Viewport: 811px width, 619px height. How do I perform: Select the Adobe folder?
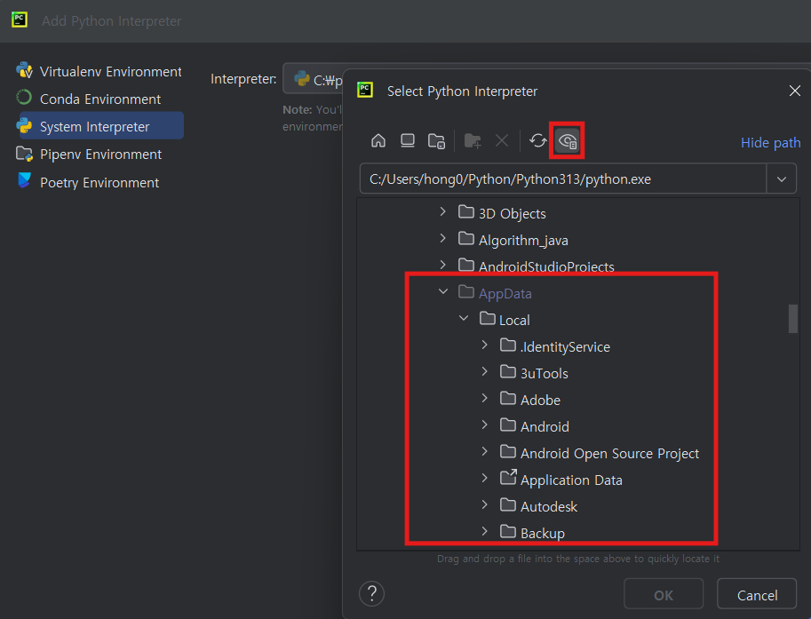pyautogui.click(x=530, y=400)
